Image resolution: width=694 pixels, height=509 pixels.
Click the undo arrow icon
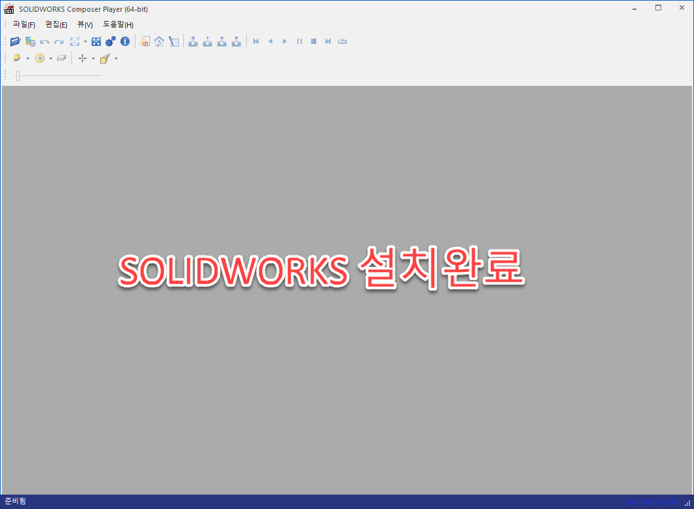[45, 42]
